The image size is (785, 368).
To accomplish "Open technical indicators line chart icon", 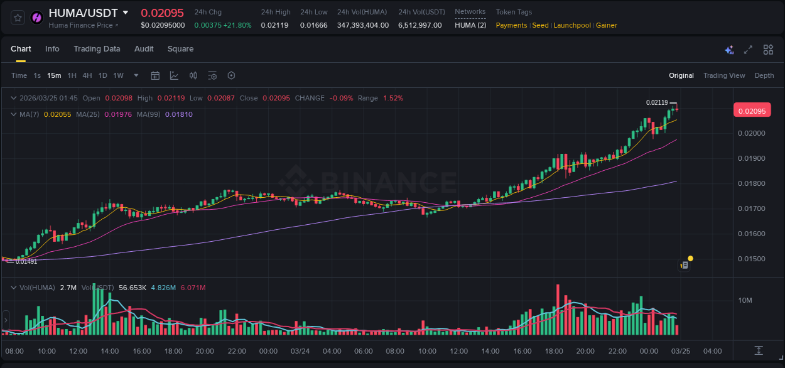I will pyautogui.click(x=174, y=75).
